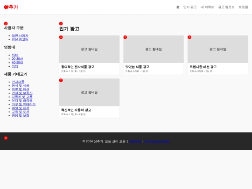The height and width of the screenshot is (189, 252).
Task: Open thumbnail of 혁신적인 자동차 광고
Action: coord(89,92)
